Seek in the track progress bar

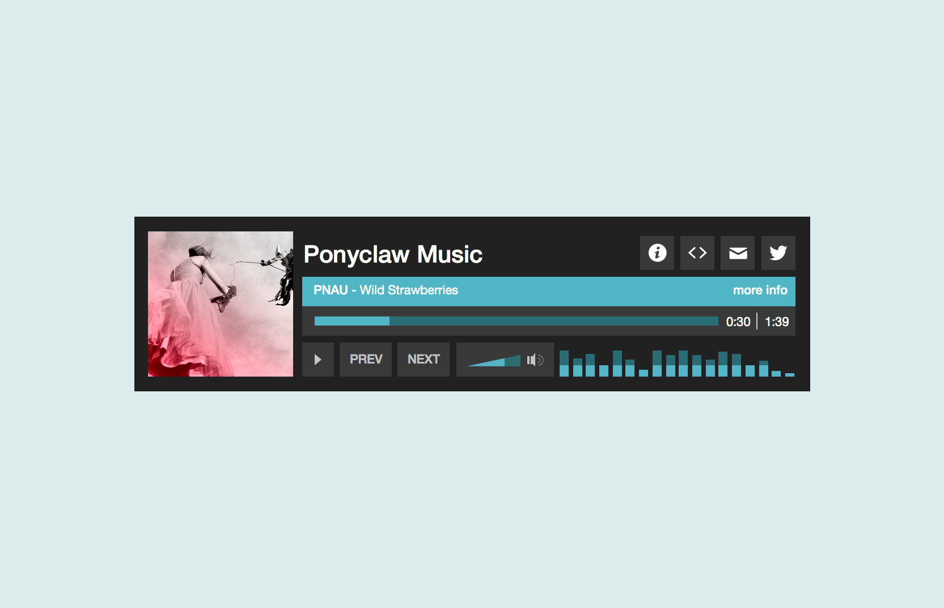click(x=517, y=321)
